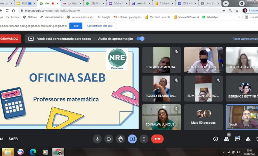Screen dimensions: 258x156
Task: Expand hidden bookmarks chevron
Action: pos(240,17)
